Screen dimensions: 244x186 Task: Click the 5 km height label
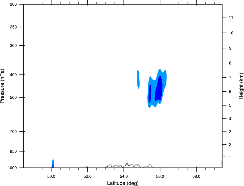point(230,105)
